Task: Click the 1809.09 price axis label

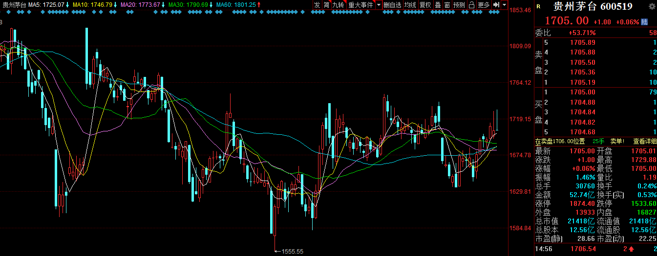Action: [520, 46]
